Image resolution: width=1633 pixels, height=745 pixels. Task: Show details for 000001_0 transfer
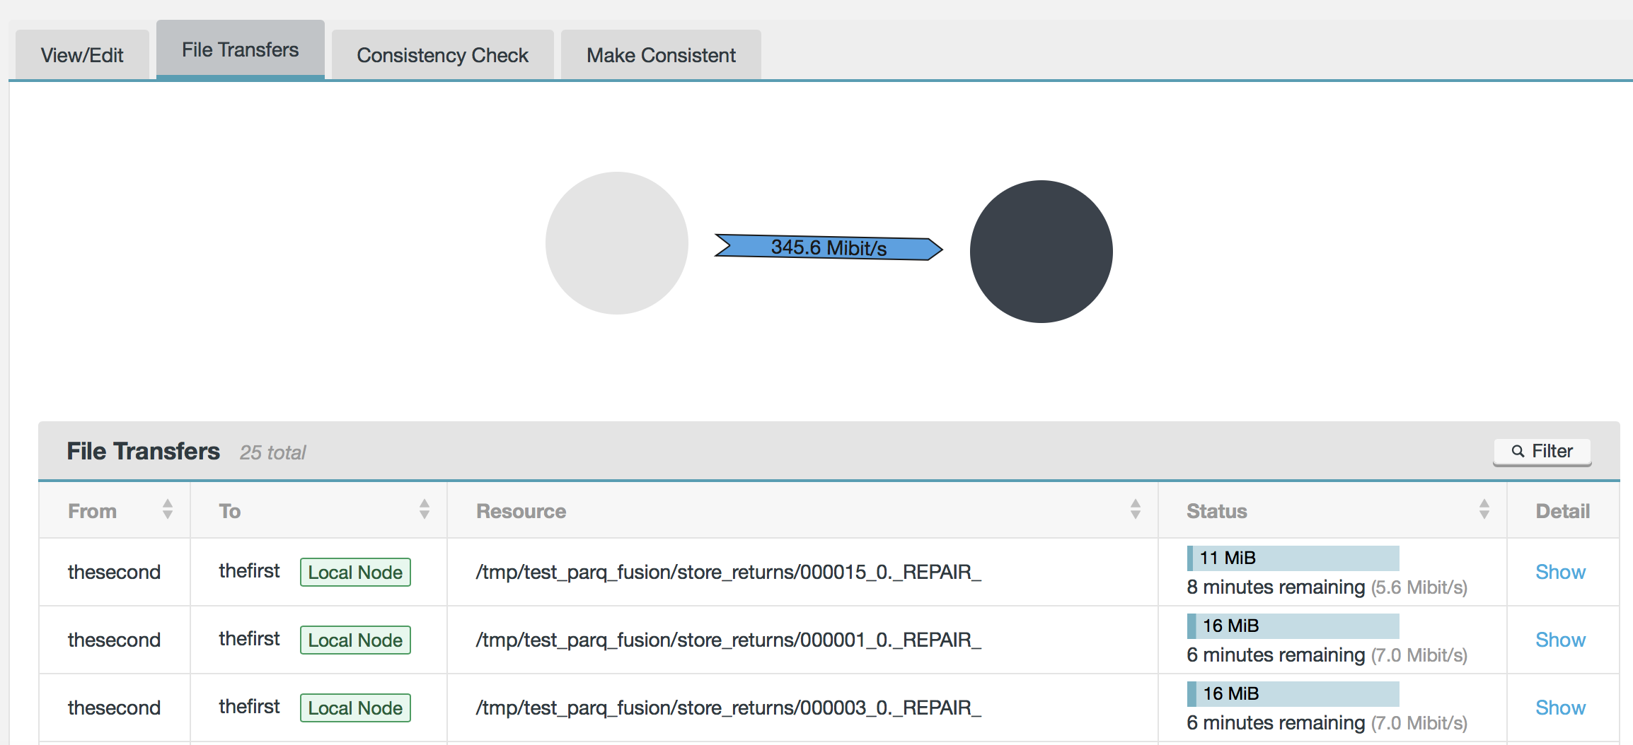[1560, 640]
